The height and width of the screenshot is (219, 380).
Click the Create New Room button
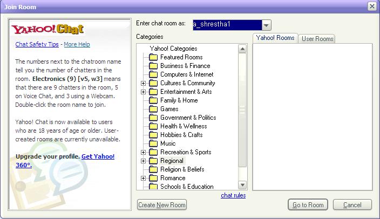[162, 205]
